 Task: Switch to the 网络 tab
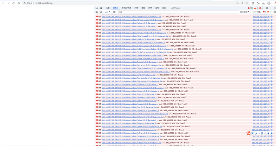tap(136, 8)
